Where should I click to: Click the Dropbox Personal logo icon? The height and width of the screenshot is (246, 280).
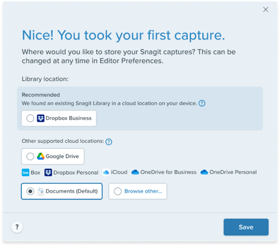click(x=48, y=172)
